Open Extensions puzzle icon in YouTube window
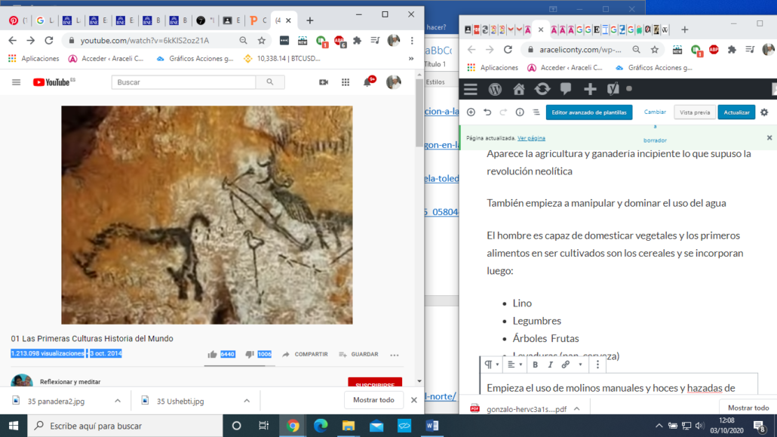 pos(358,41)
